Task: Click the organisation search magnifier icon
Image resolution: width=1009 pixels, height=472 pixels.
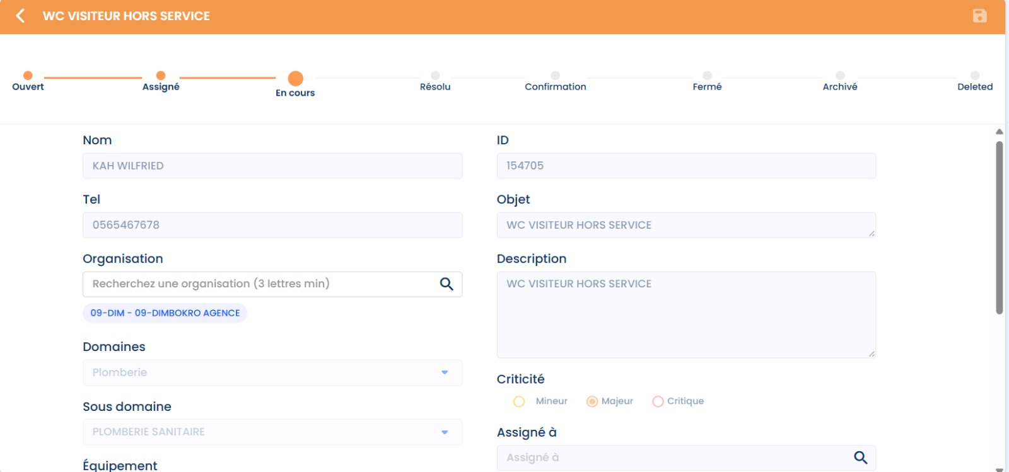Action: pos(446,284)
